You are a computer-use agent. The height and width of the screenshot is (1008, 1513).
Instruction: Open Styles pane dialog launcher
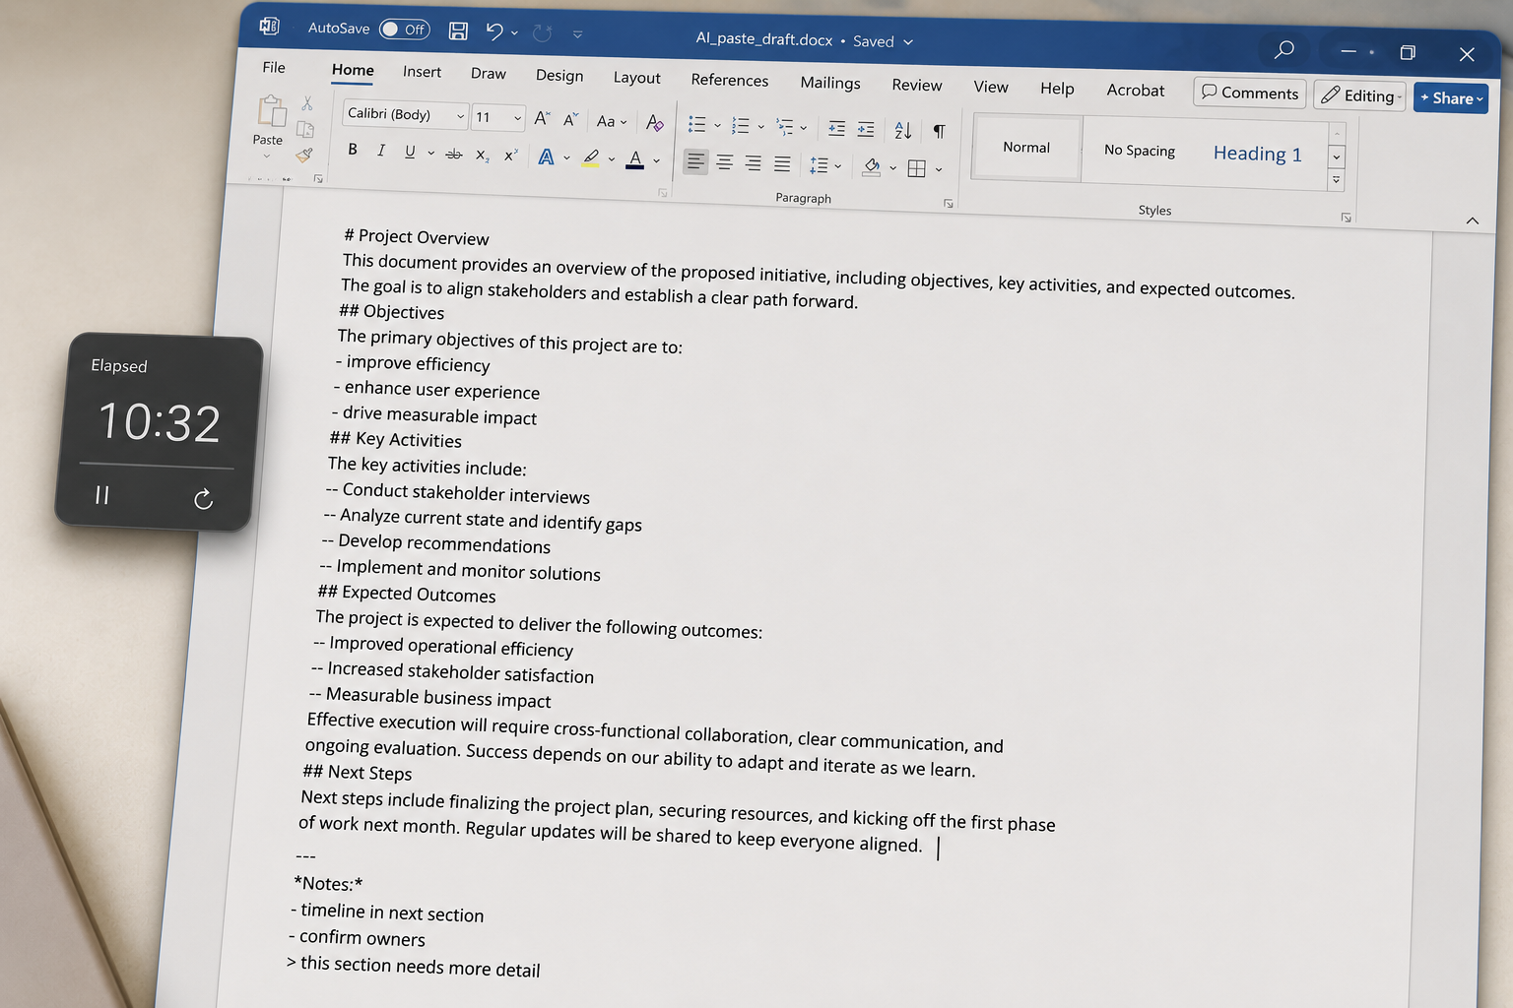(1346, 218)
